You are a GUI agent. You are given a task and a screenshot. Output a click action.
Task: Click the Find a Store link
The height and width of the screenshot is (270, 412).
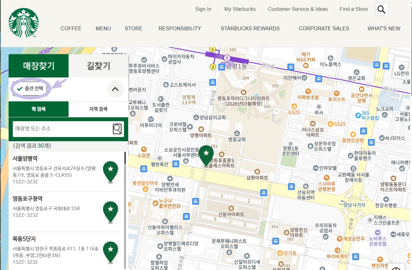[x=354, y=9]
